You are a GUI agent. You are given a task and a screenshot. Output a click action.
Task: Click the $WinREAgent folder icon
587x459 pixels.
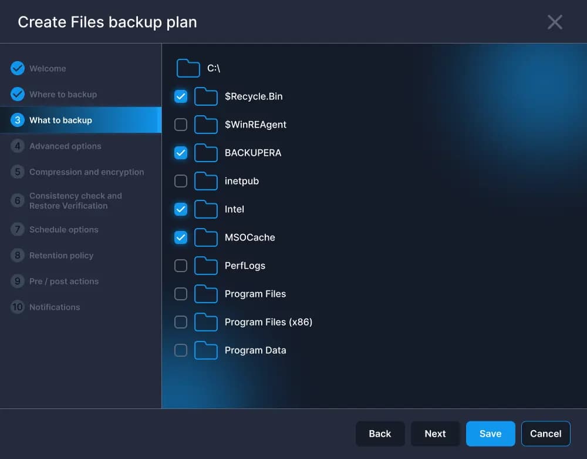point(206,125)
